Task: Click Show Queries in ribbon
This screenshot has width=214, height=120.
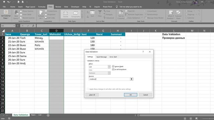Action: [x=27, y=11]
